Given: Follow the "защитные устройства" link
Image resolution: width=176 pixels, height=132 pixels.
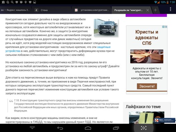Looking at the screenshot, I should pyautogui.click(x=104, y=47).
